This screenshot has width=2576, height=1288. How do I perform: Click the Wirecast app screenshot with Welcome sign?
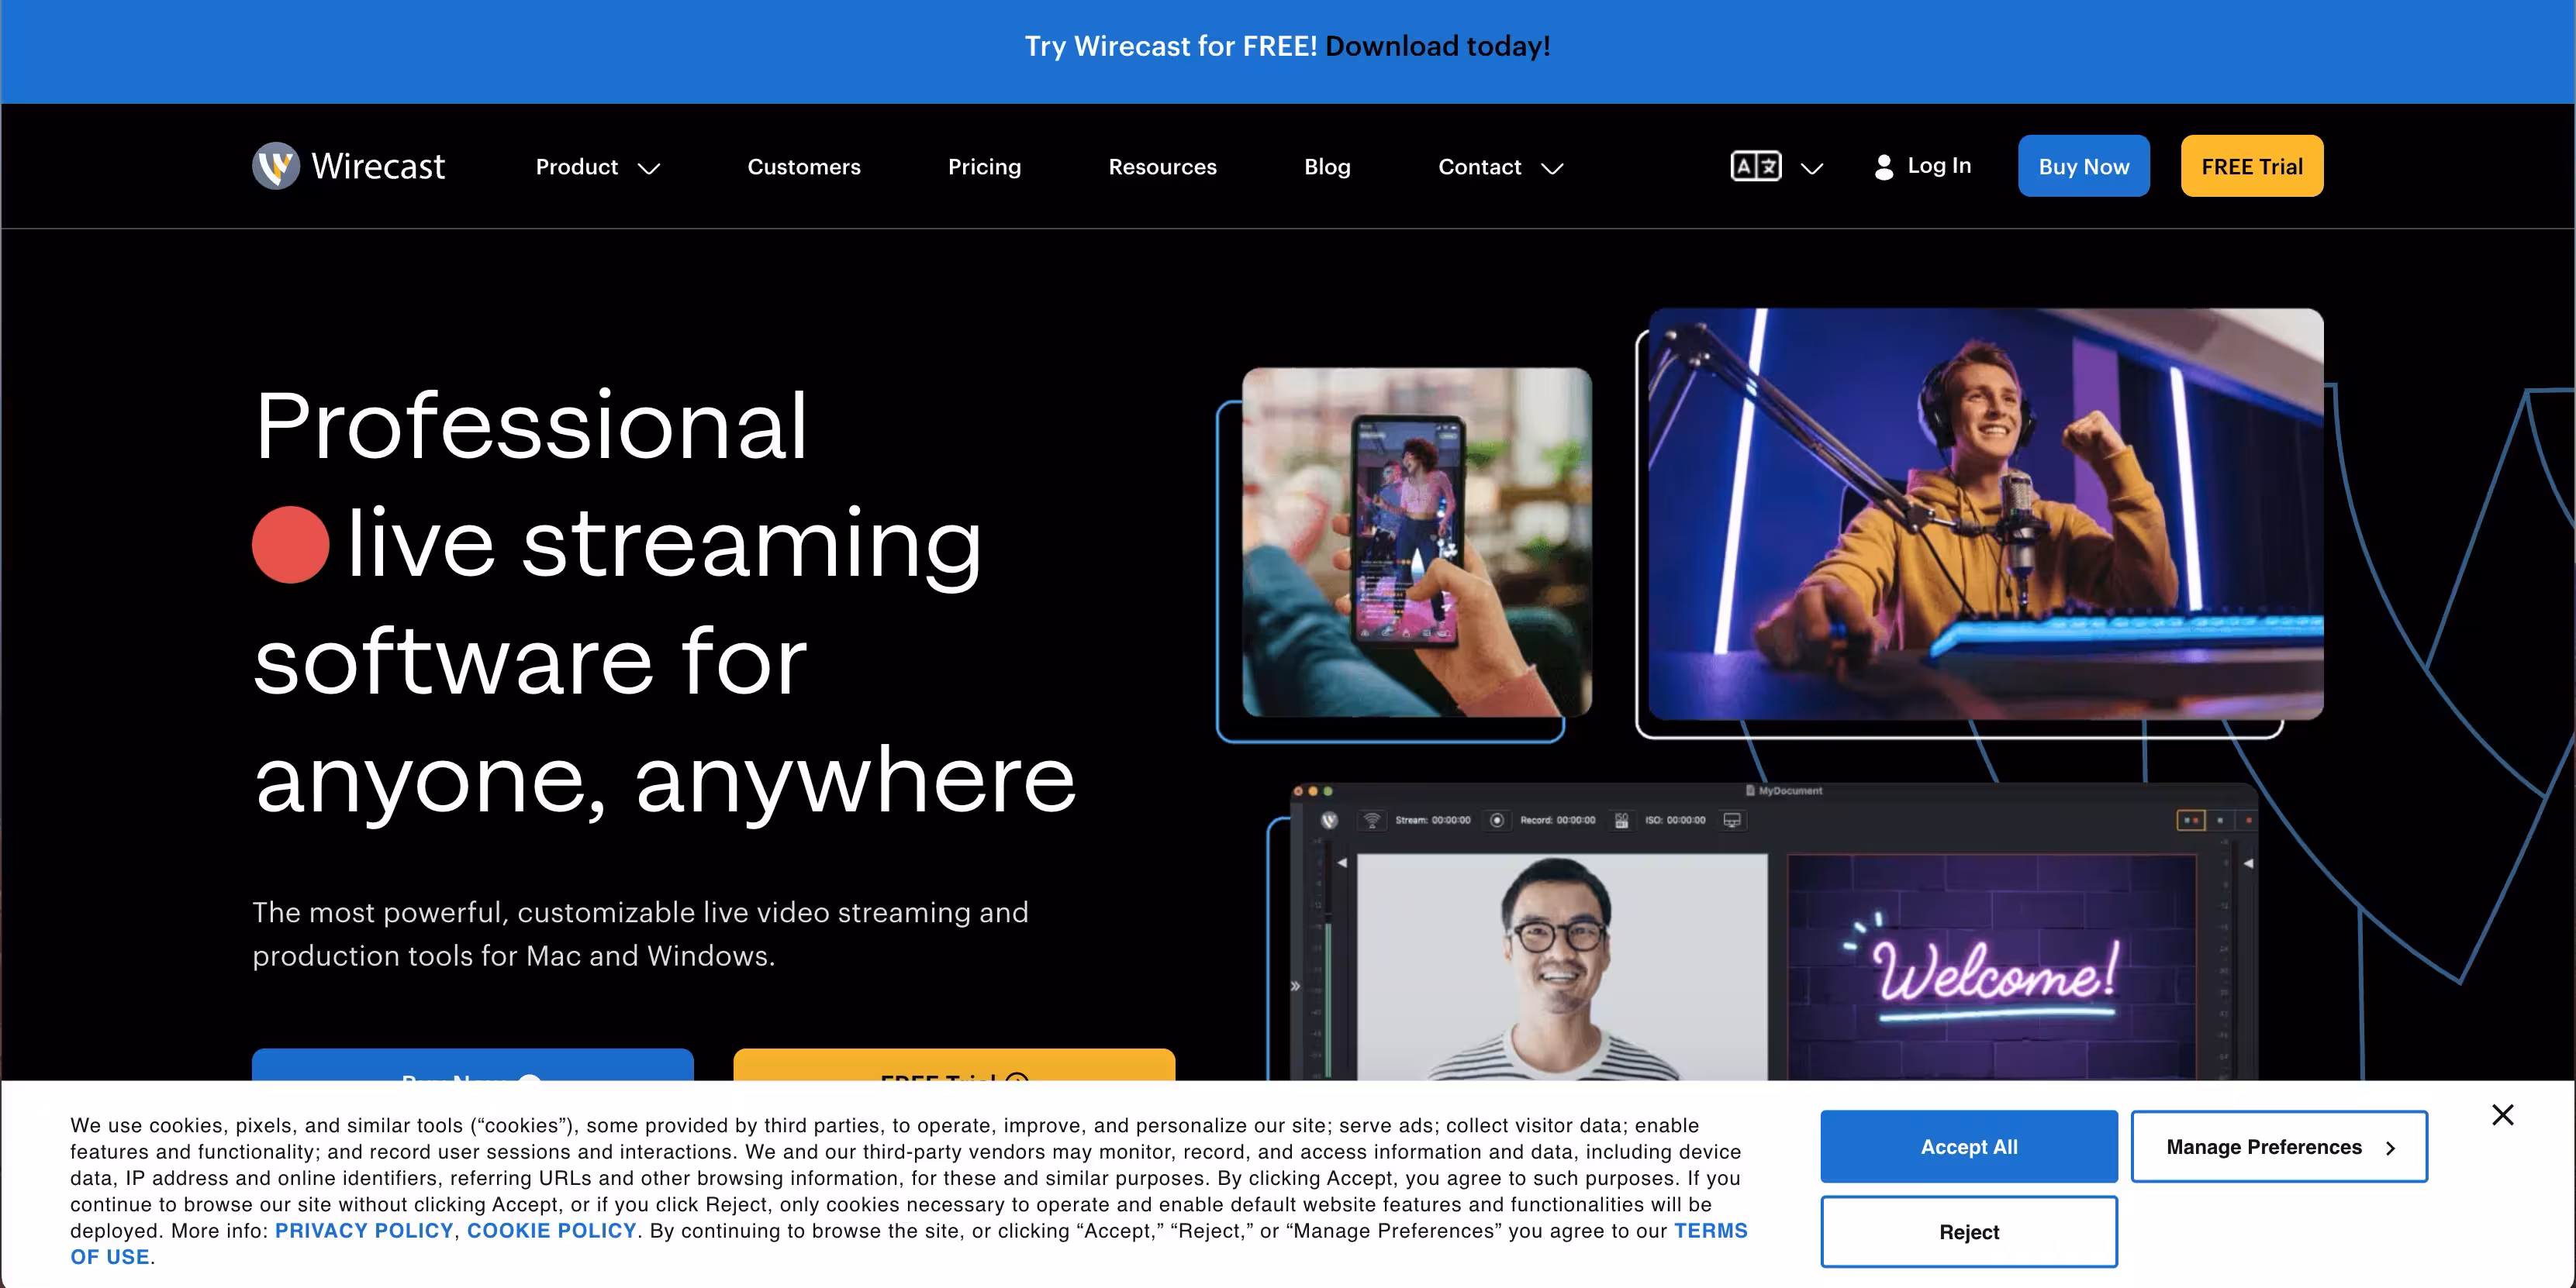1773,932
